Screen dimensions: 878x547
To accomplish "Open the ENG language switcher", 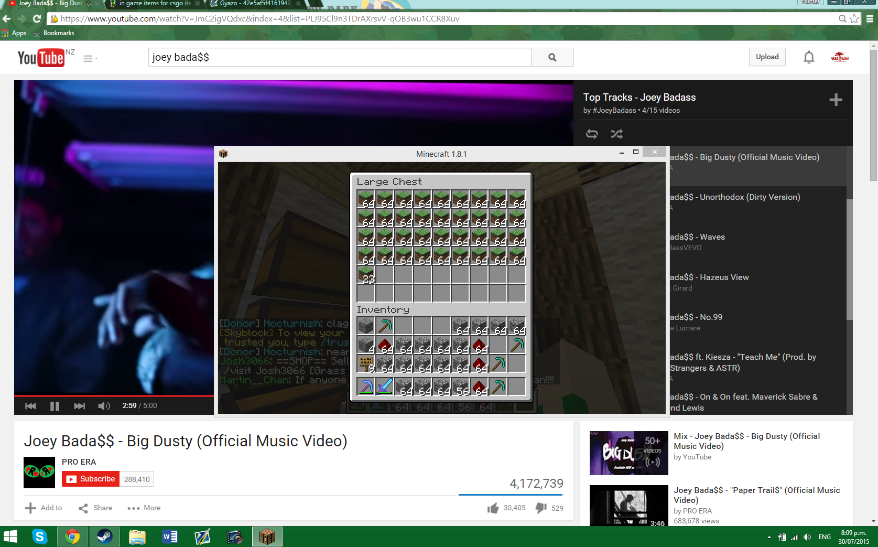I will (x=825, y=537).
